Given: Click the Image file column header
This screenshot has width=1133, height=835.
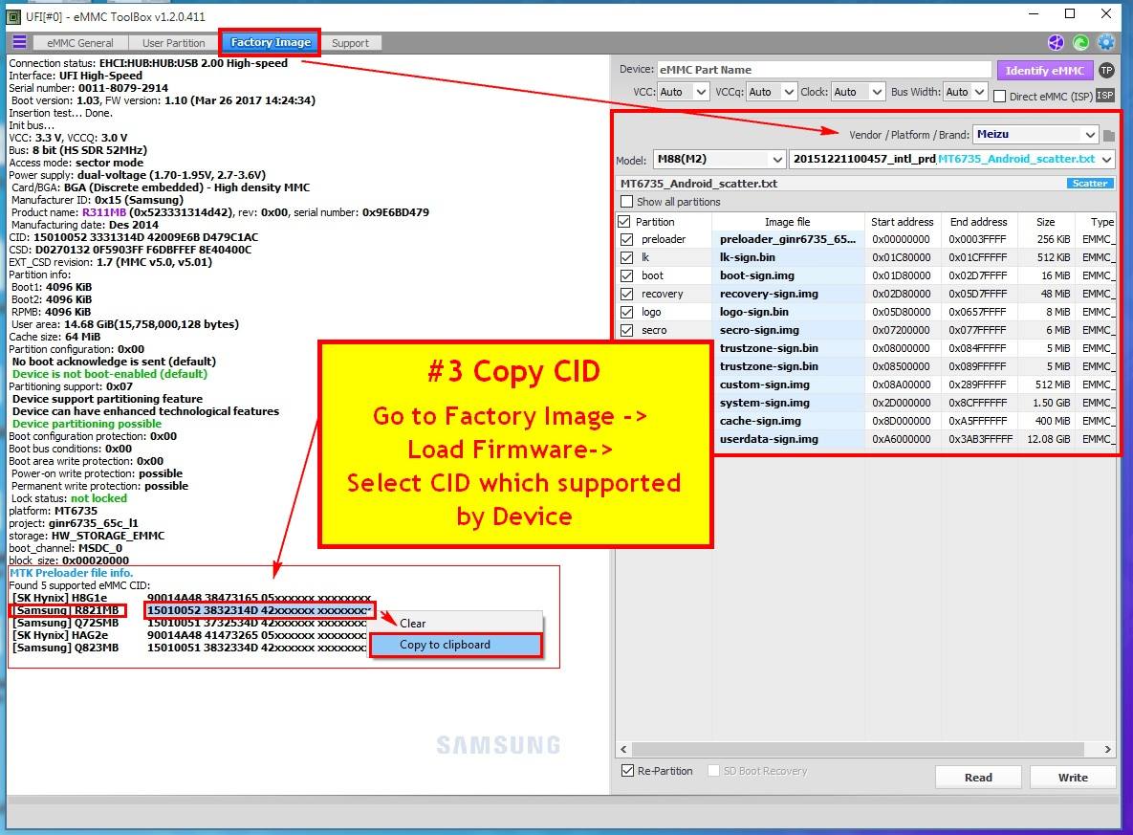Looking at the screenshot, I should [788, 222].
